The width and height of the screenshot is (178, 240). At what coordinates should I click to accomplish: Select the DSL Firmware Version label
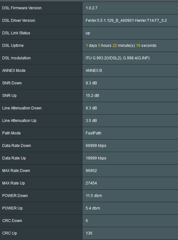[22, 8]
